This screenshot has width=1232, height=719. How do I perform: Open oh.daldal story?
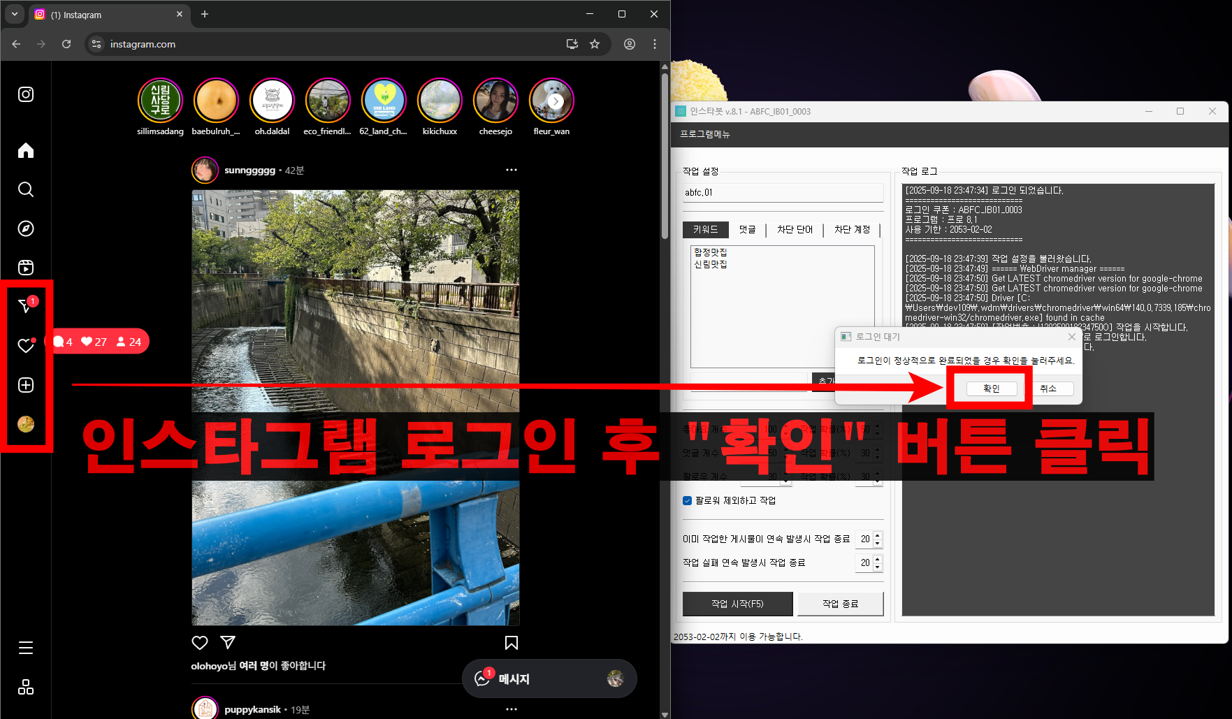[272, 101]
